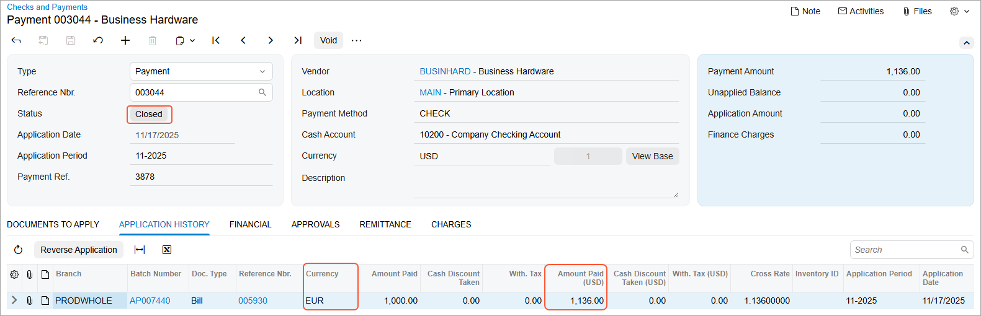Image resolution: width=981 pixels, height=316 pixels.
Task: Open clipboard dropdown arrow in toolbar
Action: pyautogui.click(x=192, y=40)
